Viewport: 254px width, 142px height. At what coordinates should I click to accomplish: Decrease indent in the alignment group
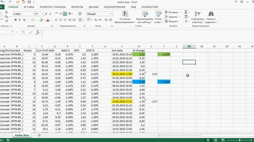coord(70,20)
